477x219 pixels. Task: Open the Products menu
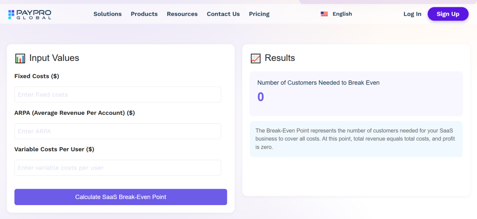(x=144, y=14)
